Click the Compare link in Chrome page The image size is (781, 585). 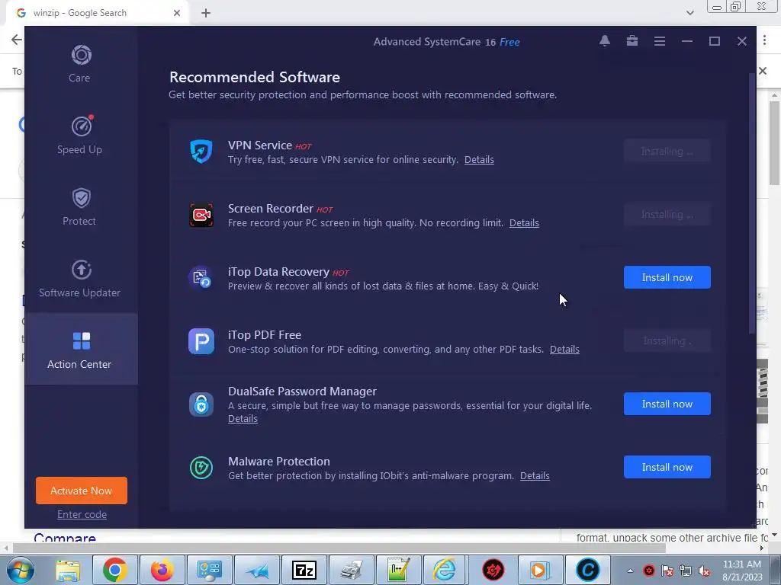(65, 538)
